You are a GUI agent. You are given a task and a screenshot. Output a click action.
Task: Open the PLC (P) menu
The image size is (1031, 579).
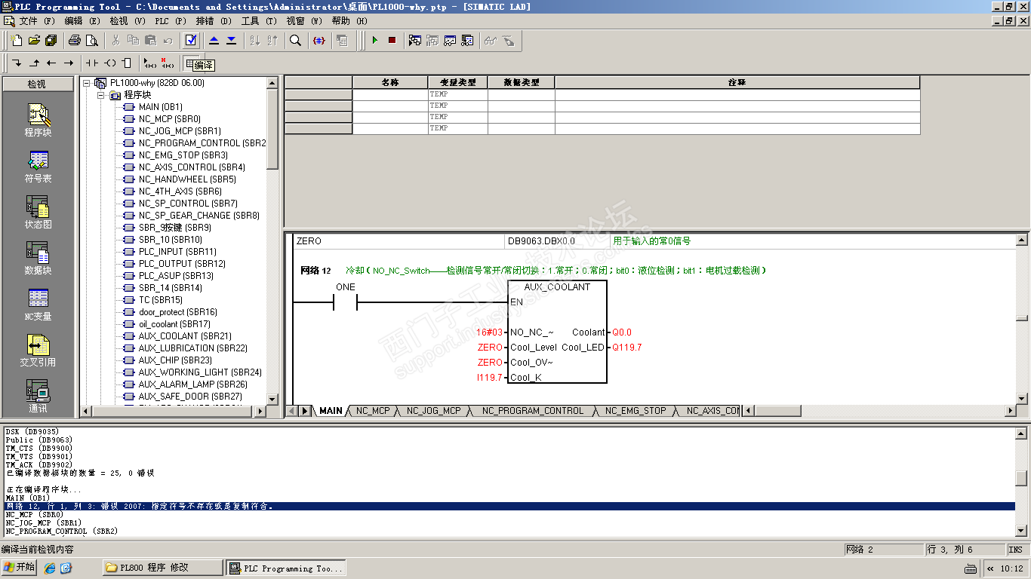coord(171,21)
